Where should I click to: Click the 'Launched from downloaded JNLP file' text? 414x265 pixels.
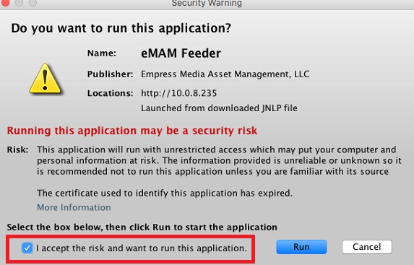[219, 108]
